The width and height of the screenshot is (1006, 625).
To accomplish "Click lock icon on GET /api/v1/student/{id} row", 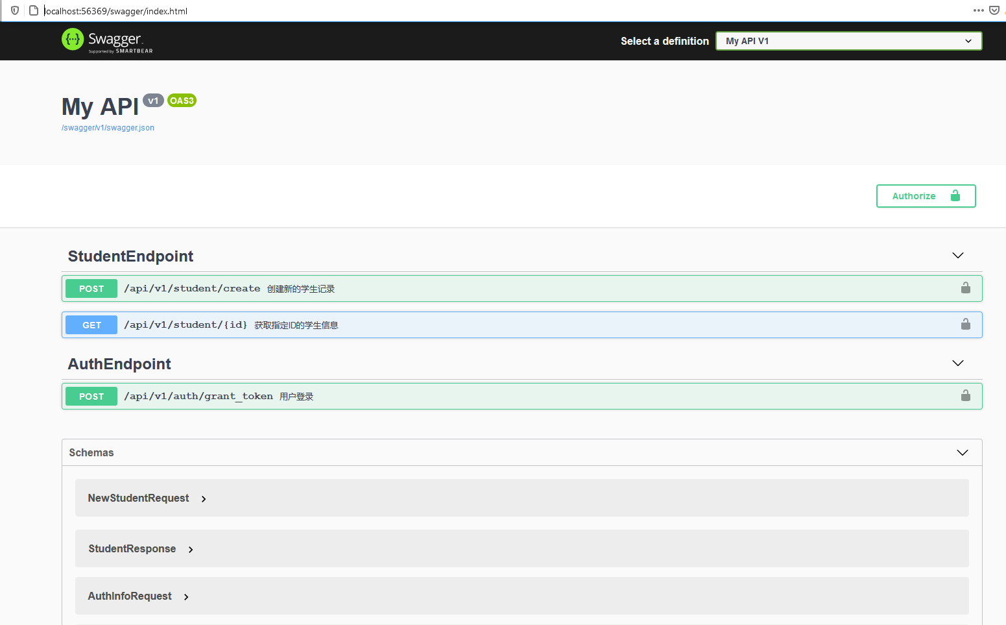I will pyautogui.click(x=966, y=324).
